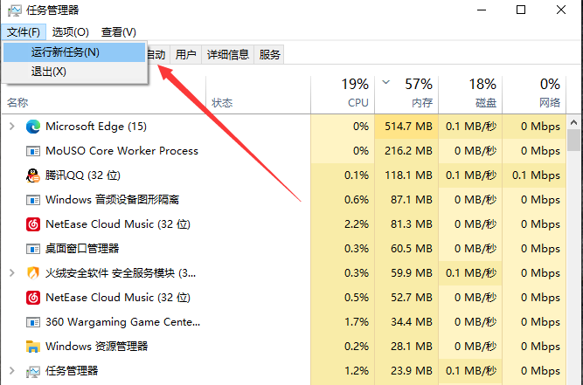Open the 查看(V) menu
Screen dimensions: 583x385
click(x=119, y=32)
